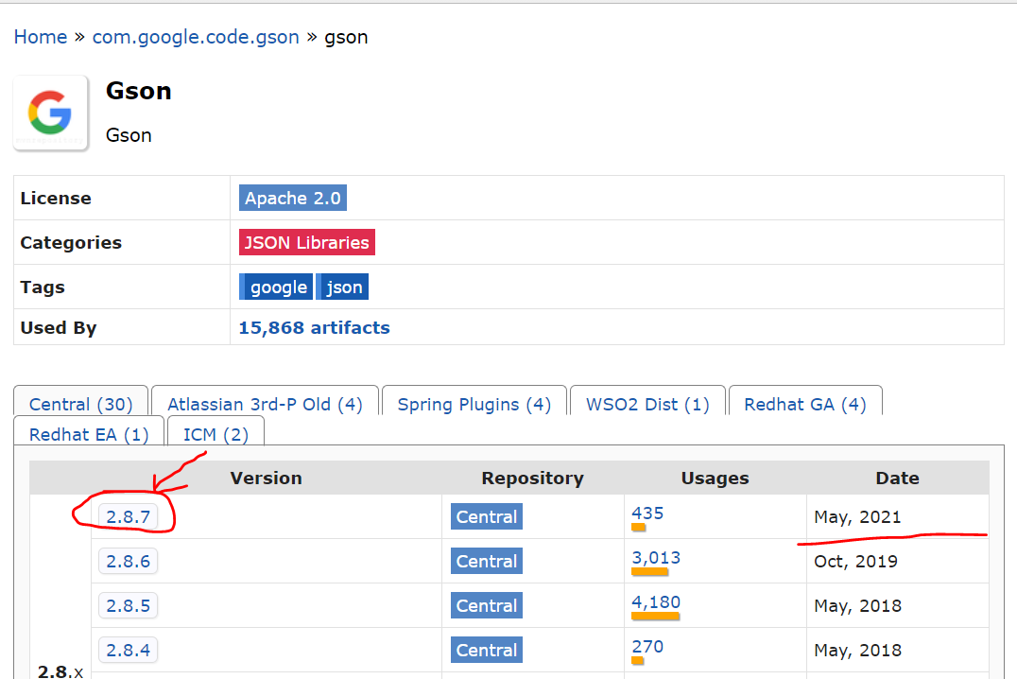The height and width of the screenshot is (679, 1017).
Task: Open the JSON Libraries category badge
Action: click(x=307, y=242)
